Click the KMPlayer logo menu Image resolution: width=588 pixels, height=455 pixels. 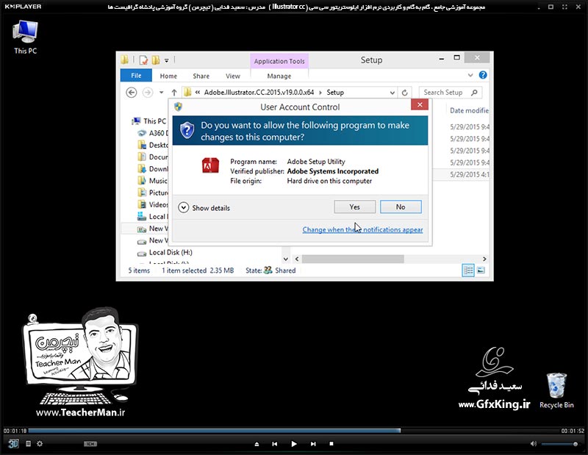point(23,7)
